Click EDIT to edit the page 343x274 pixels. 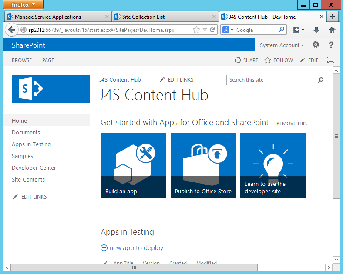coord(309,60)
